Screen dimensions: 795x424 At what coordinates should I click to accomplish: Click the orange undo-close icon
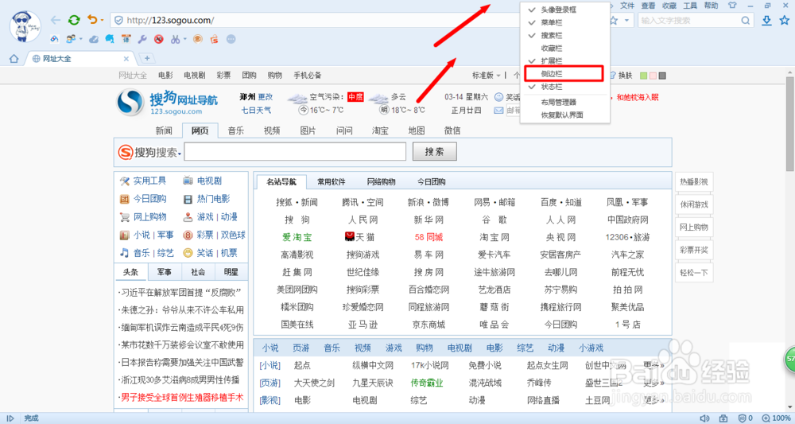pos(92,20)
